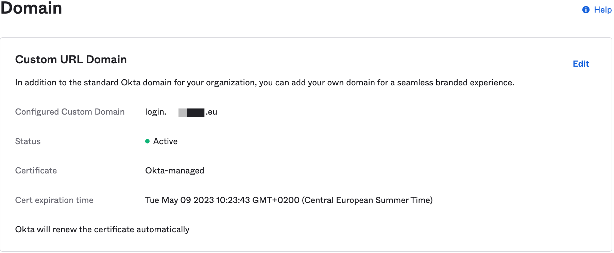Click the blue Help info icon
This screenshot has height=253, width=614.
pos(586,10)
